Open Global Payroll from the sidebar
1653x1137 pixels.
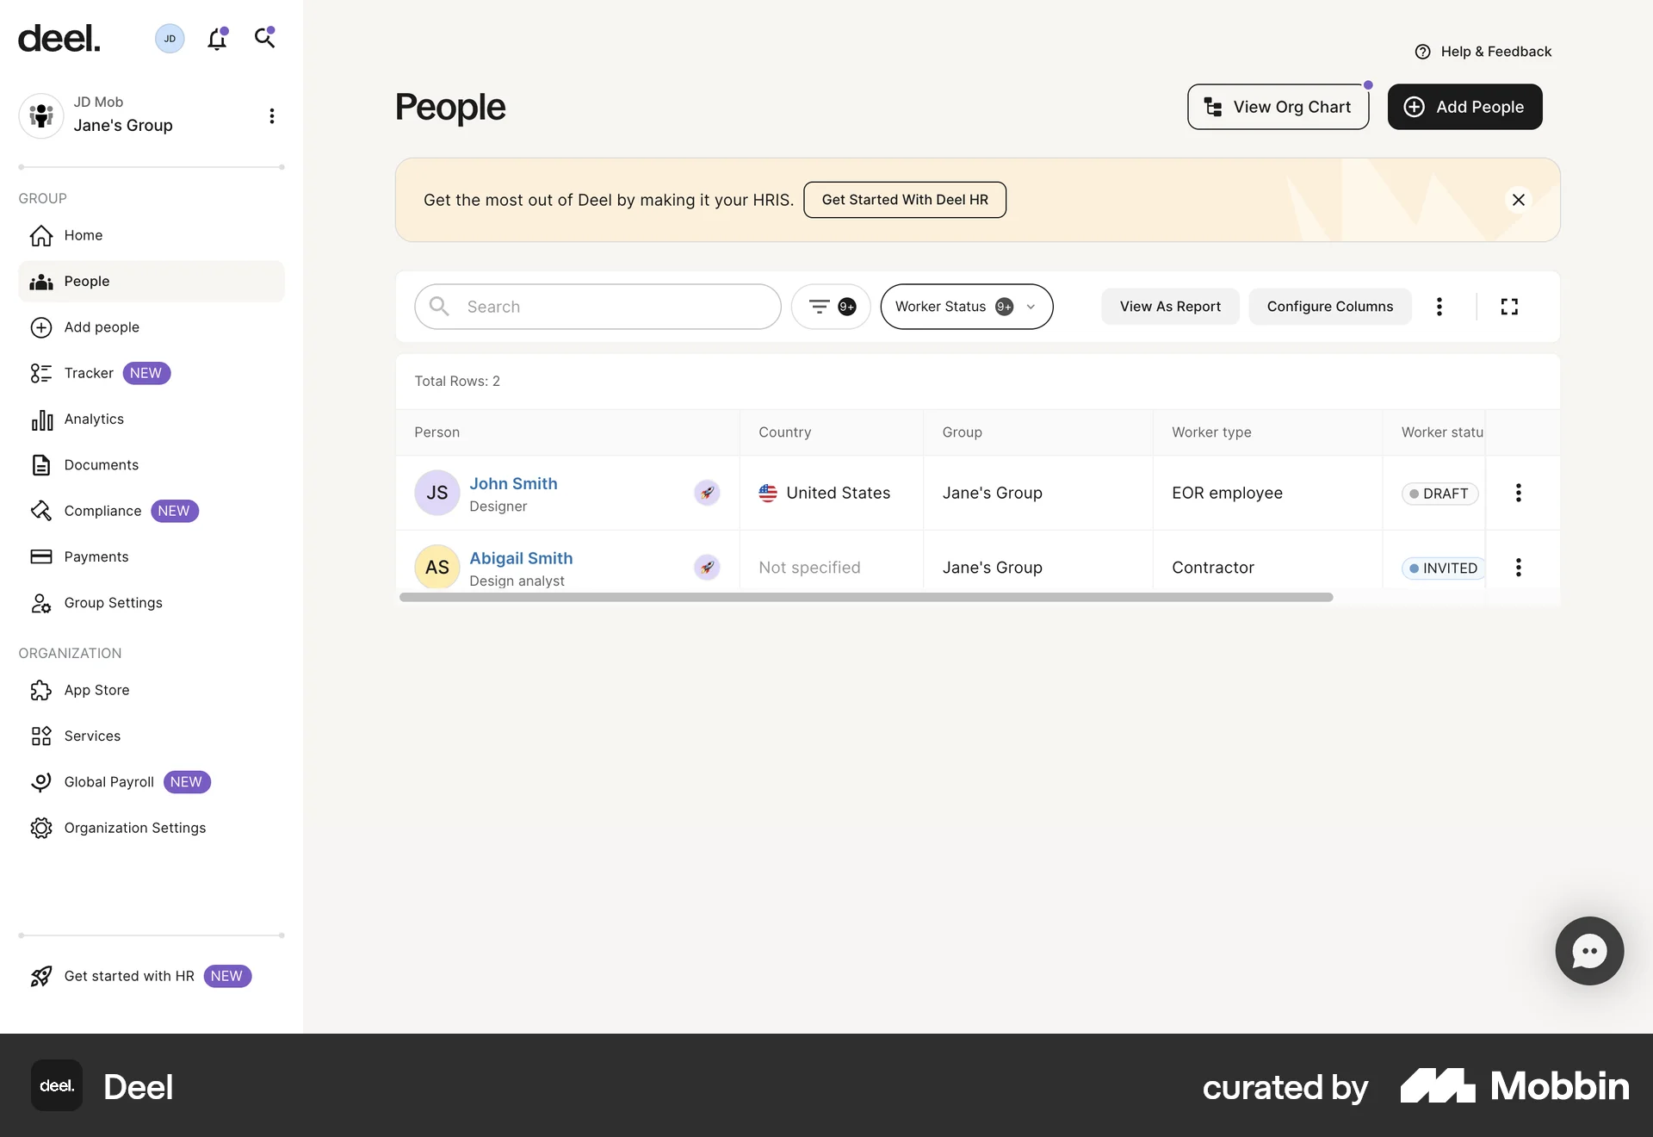click(x=108, y=782)
